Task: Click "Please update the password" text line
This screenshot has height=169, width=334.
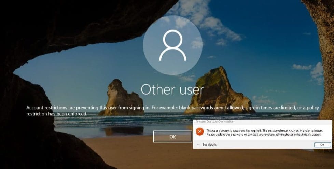Action: pyautogui.click(x=264, y=135)
